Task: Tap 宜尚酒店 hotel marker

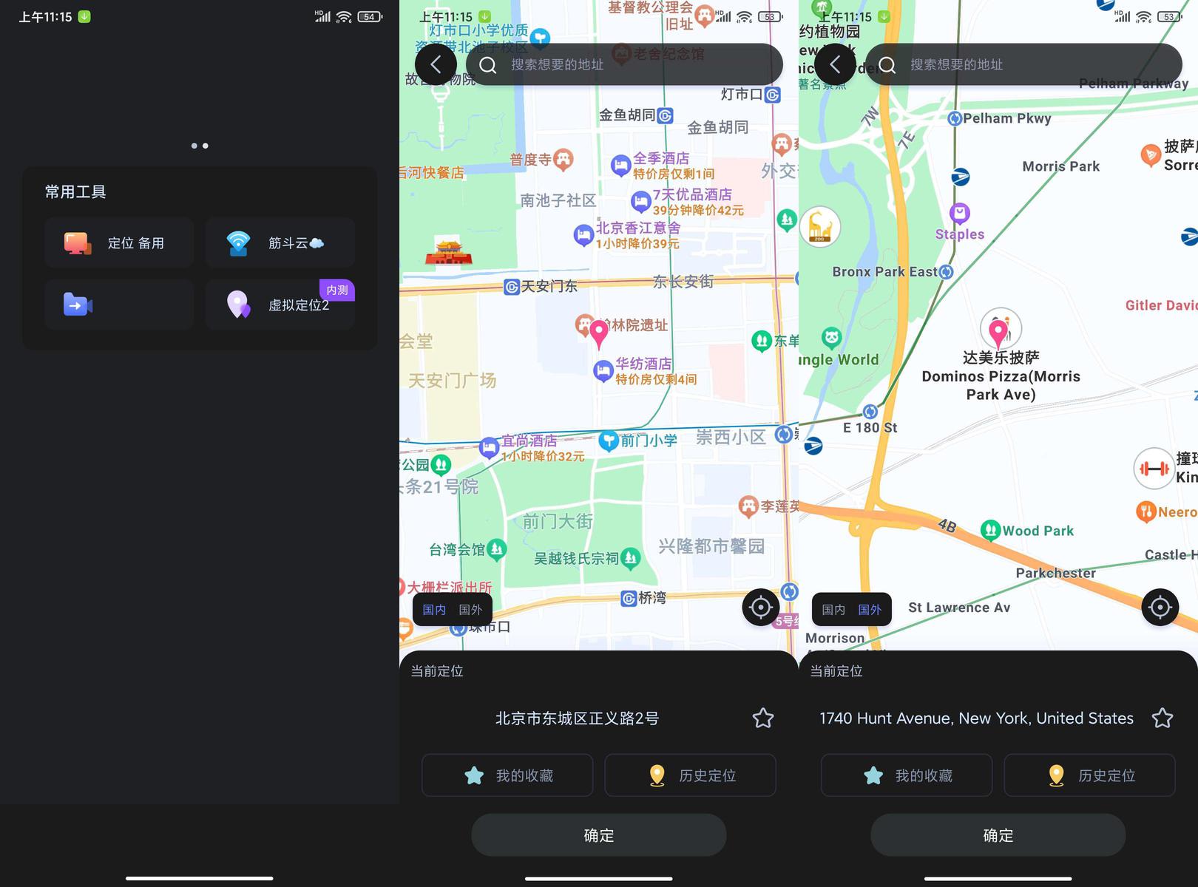Action: [x=489, y=448]
